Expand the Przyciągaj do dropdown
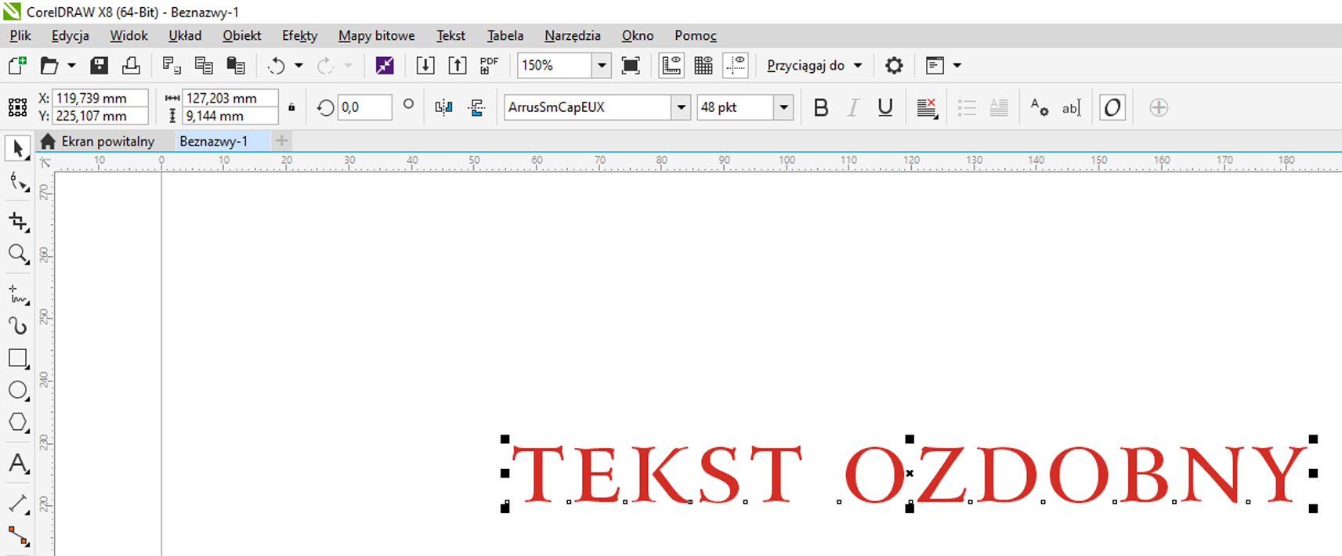This screenshot has width=1342, height=556. point(858,66)
